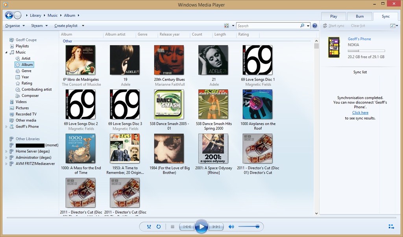Click the View options icon

[x=227, y=26]
